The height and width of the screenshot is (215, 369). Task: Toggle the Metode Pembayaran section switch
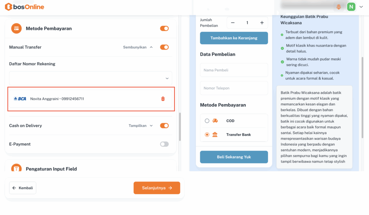(164, 28)
